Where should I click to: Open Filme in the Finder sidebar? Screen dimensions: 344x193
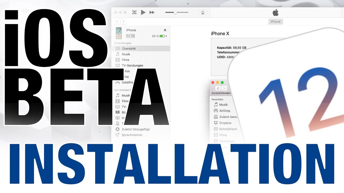pyautogui.click(x=223, y=135)
